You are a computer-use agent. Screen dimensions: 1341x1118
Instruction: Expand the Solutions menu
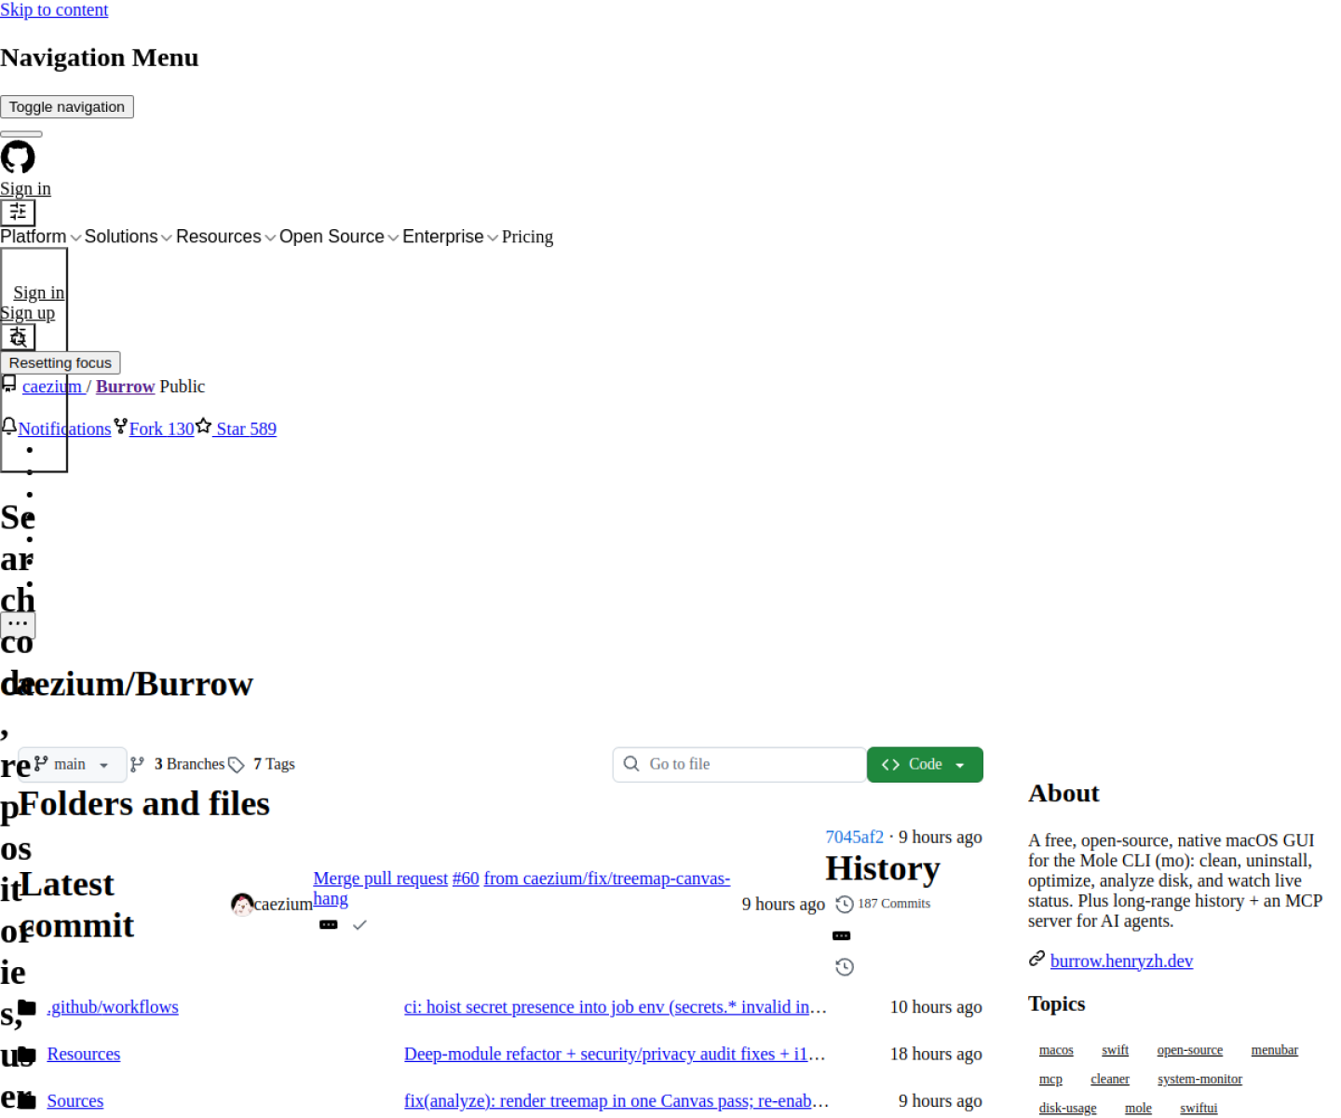129,237
